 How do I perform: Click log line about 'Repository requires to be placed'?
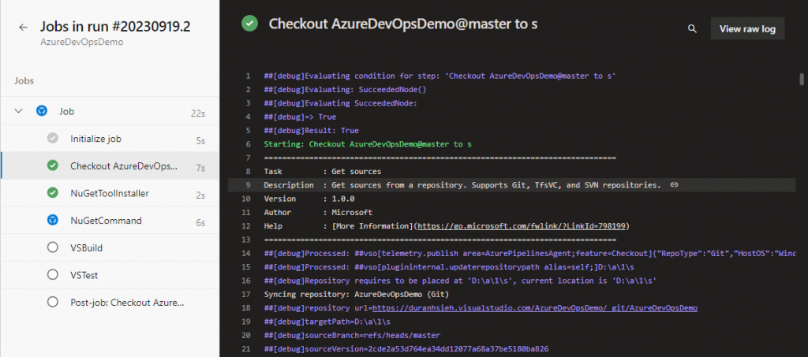coord(460,281)
